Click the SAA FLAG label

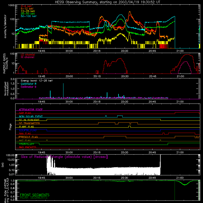pos(25,133)
